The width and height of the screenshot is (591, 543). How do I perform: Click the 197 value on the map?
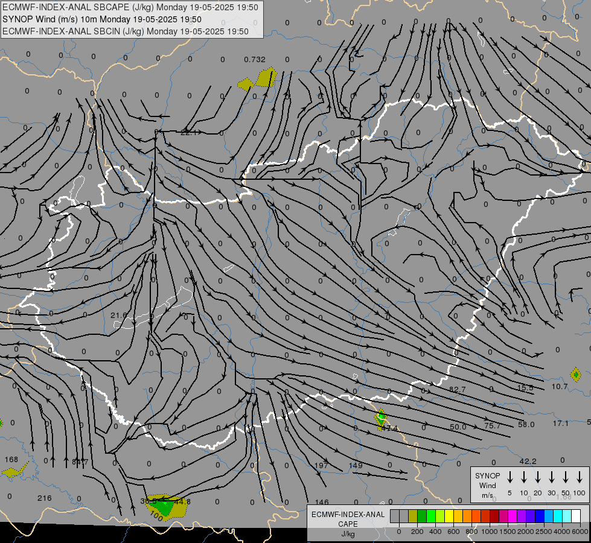[321, 465]
